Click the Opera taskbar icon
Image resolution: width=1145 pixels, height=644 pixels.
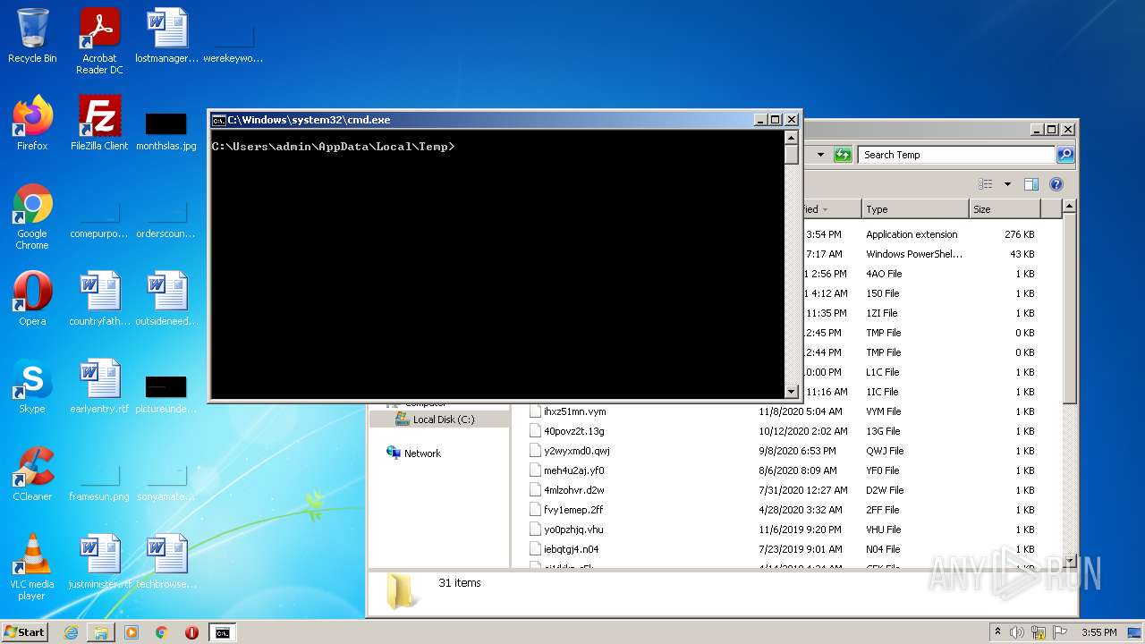[191, 632]
